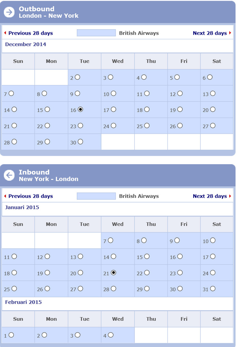Pick January 7 for the inbound flight
The width and height of the screenshot is (237, 347).
(111, 240)
